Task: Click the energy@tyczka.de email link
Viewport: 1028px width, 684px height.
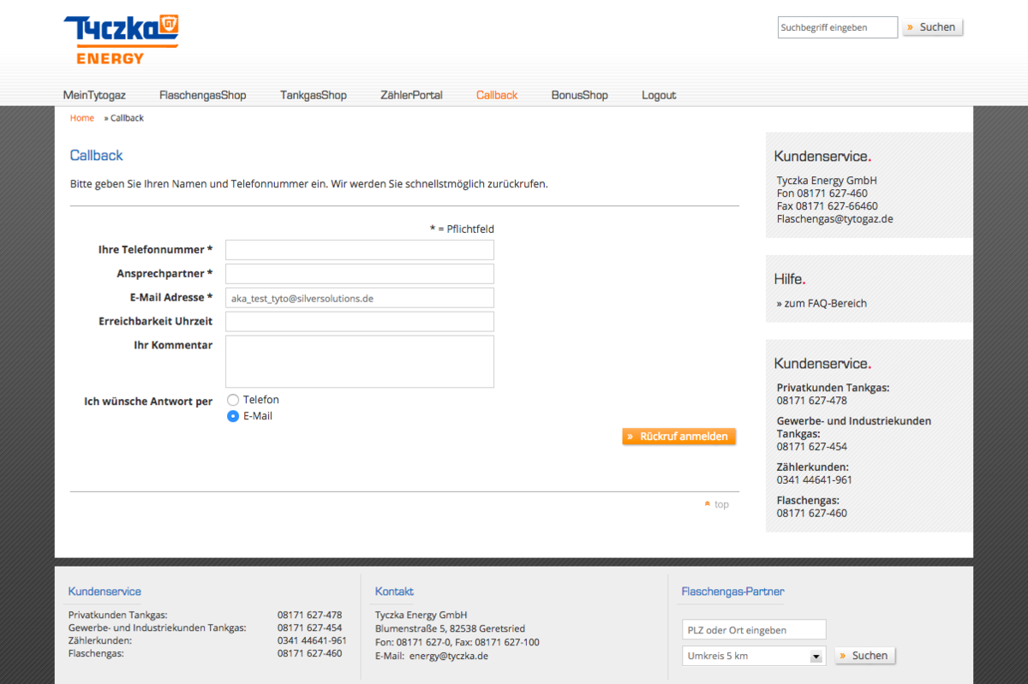Action: point(448,656)
